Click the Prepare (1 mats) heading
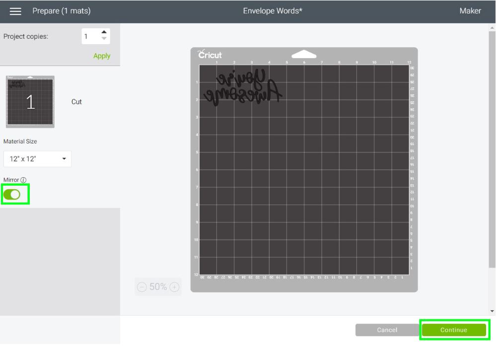The height and width of the screenshot is (346, 496). [61, 11]
